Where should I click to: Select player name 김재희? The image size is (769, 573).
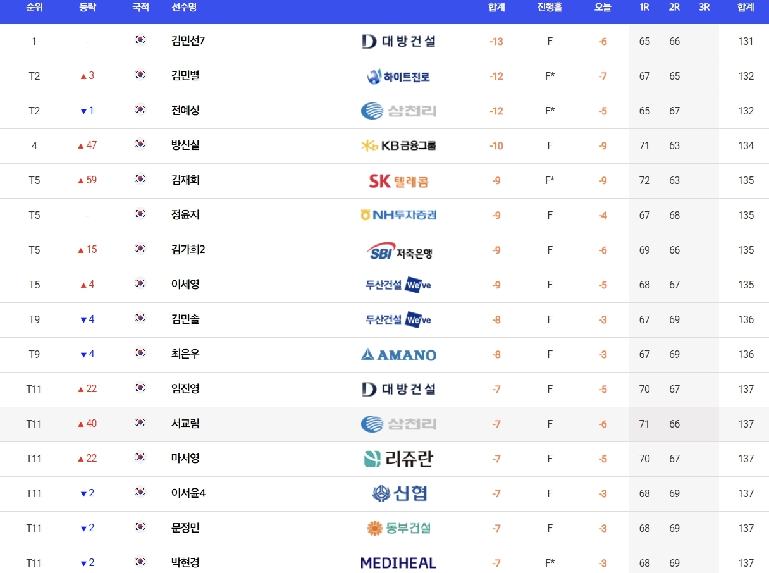185,180
